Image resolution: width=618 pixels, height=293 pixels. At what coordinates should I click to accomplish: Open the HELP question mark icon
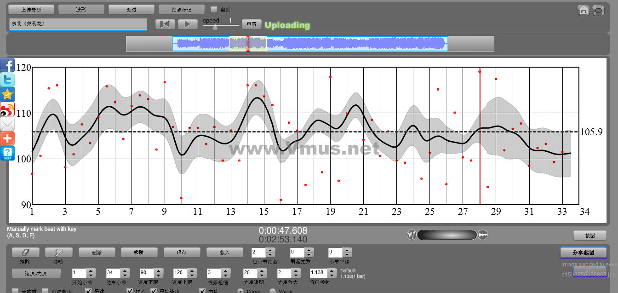click(7, 153)
